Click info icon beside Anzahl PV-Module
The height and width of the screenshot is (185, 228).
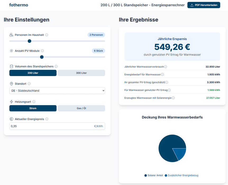coord(42,51)
